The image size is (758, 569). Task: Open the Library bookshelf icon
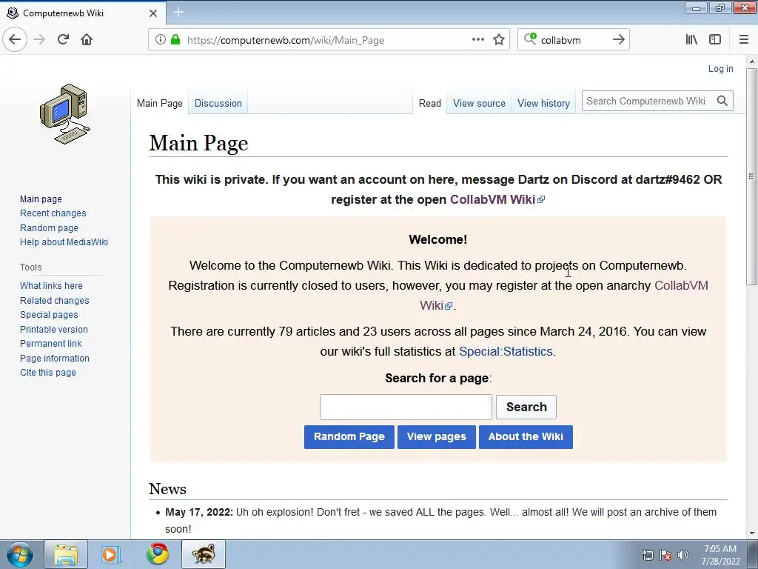691,40
